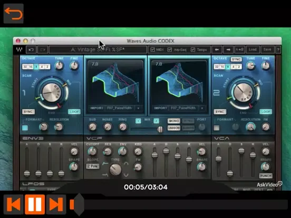Click the VCF filter TYPE knob
Screen dimensions: 291x218
[x=115, y=170]
